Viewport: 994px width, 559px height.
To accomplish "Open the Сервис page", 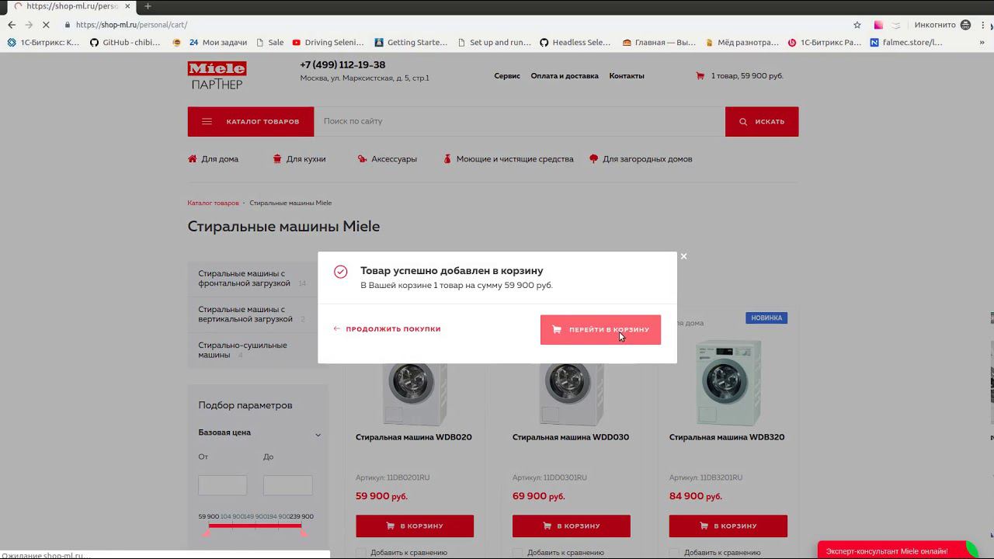I will (x=507, y=76).
